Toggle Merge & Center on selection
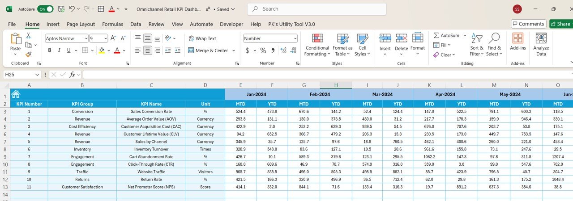Viewport: 573px width, 201px height. [x=208, y=50]
